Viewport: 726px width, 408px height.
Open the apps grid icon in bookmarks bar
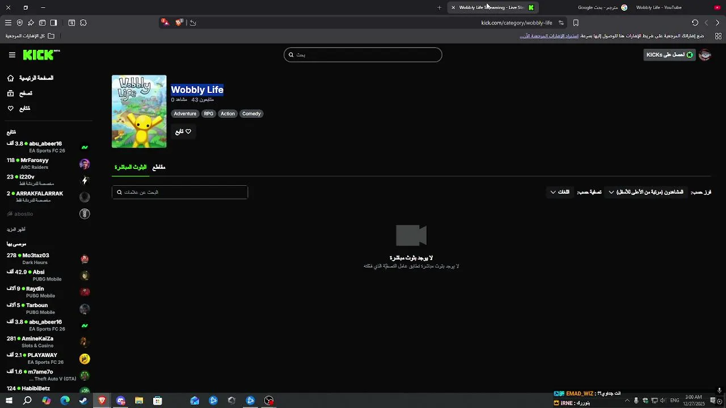[x=718, y=36]
